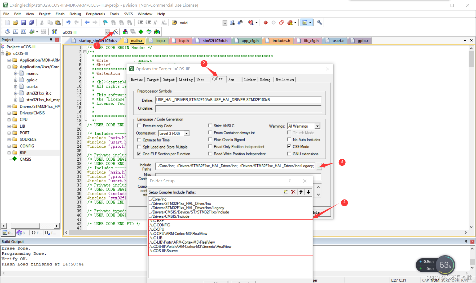The width and height of the screenshot is (476, 283).
Task: Enable GNU extensions checkbox
Action: pyautogui.click(x=289, y=154)
